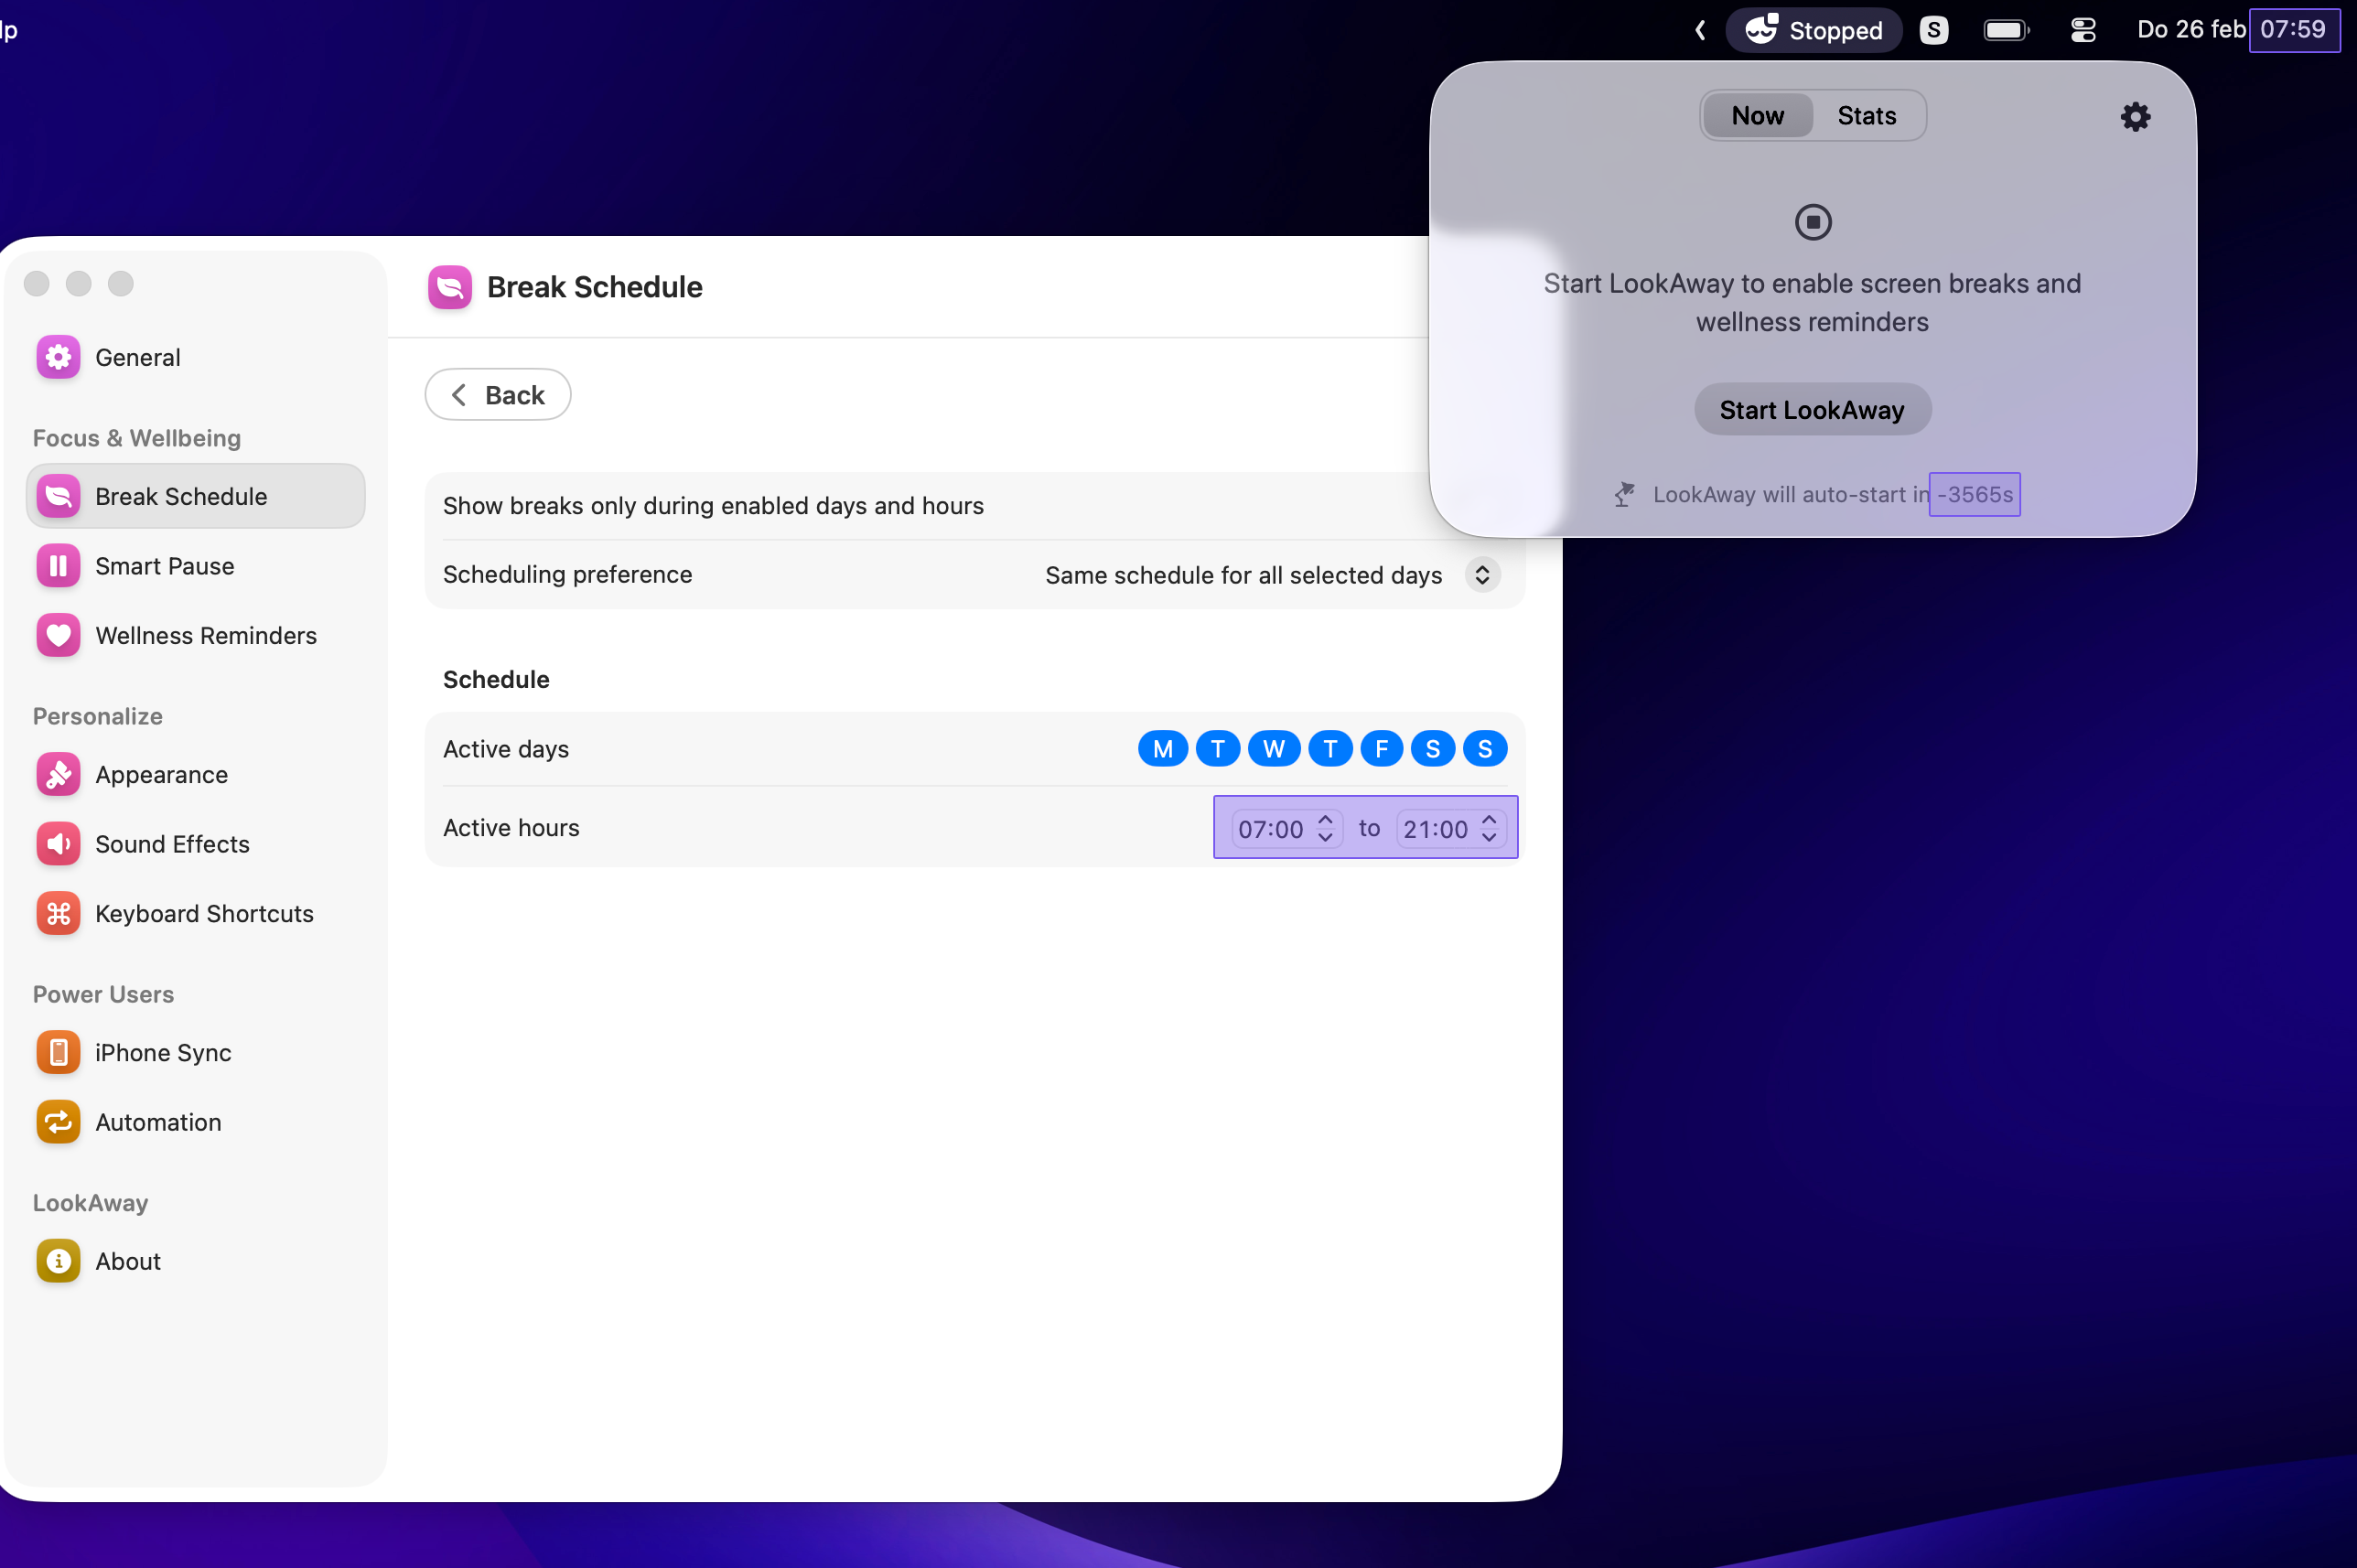
Task: Click the end time 21:00 stepper arrows
Action: 1489,828
